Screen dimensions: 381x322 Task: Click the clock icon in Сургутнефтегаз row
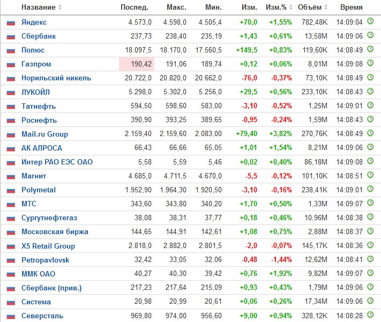pyautogui.click(x=370, y=217)
